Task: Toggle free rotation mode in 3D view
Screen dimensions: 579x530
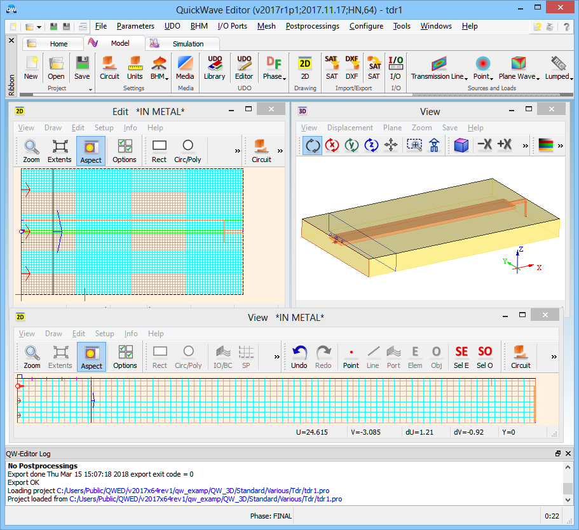Action: pyautogui.click(x=312, y=145)
